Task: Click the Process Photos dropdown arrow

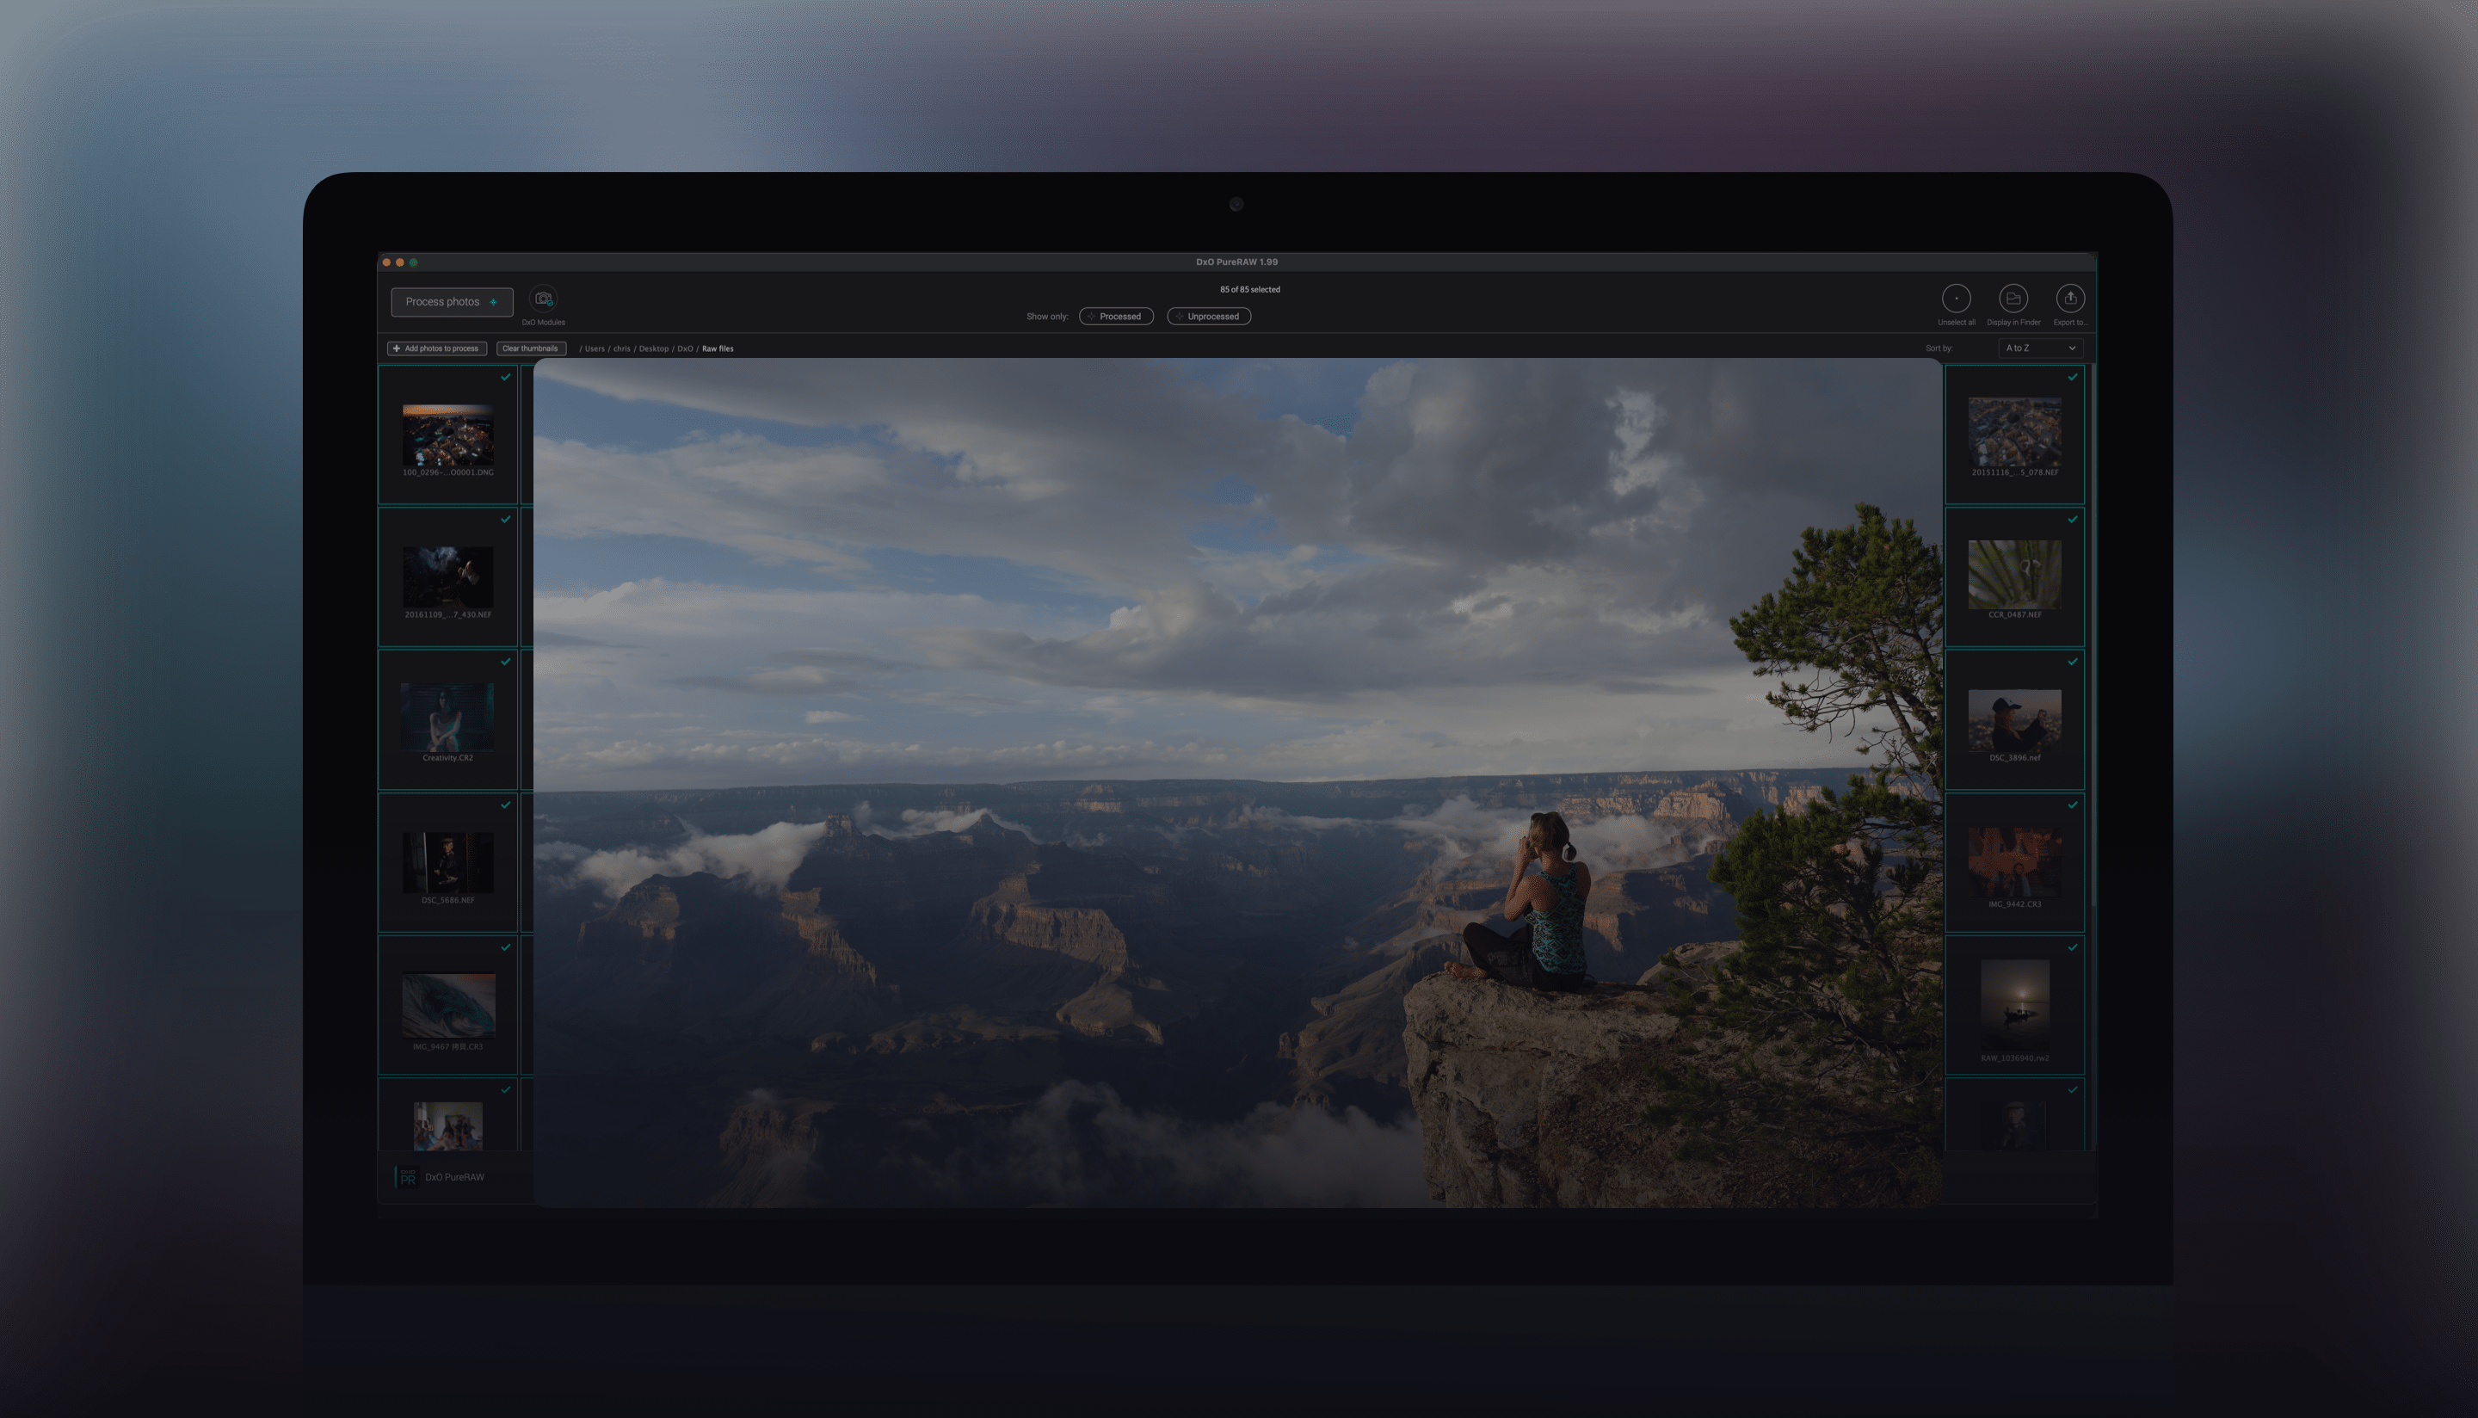Action: 494,299
